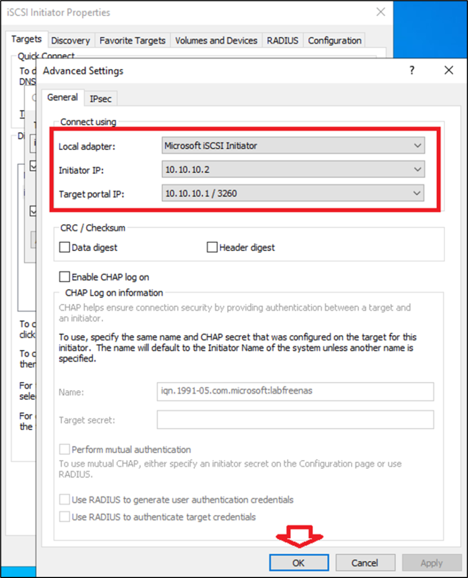468x578 pixels.
Task: Select the Configuration tab
Action: pyautogui.click(x=334, y=41)
